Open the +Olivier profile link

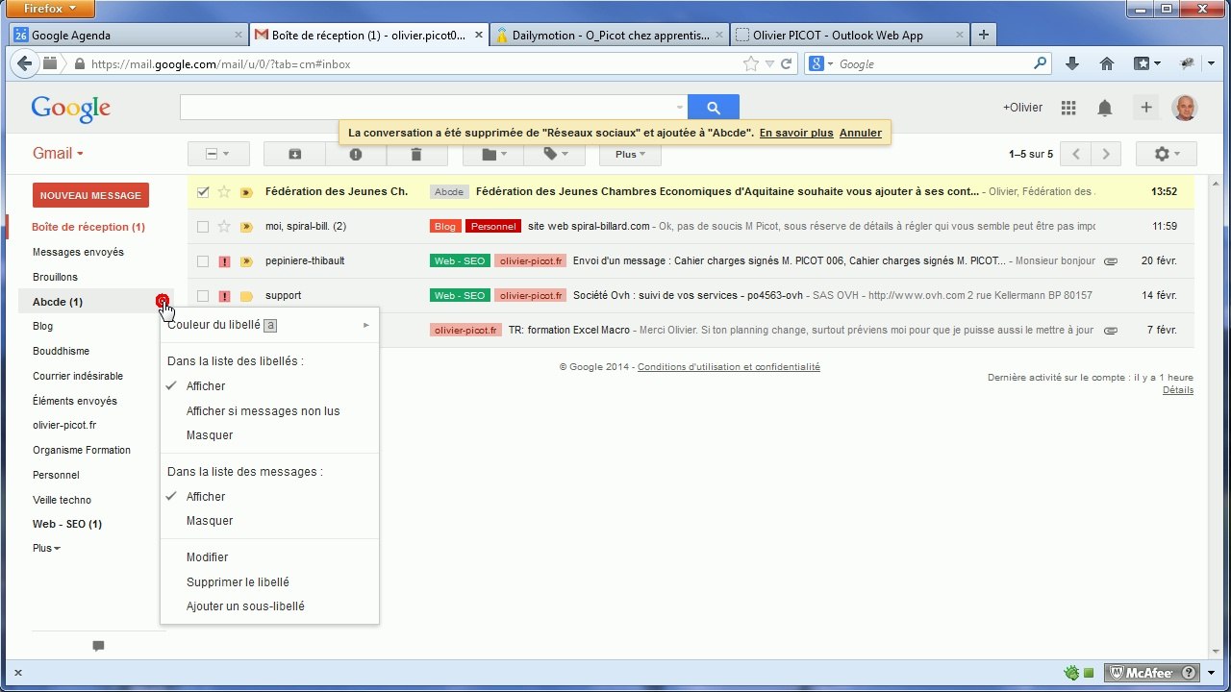(1022, 108)
